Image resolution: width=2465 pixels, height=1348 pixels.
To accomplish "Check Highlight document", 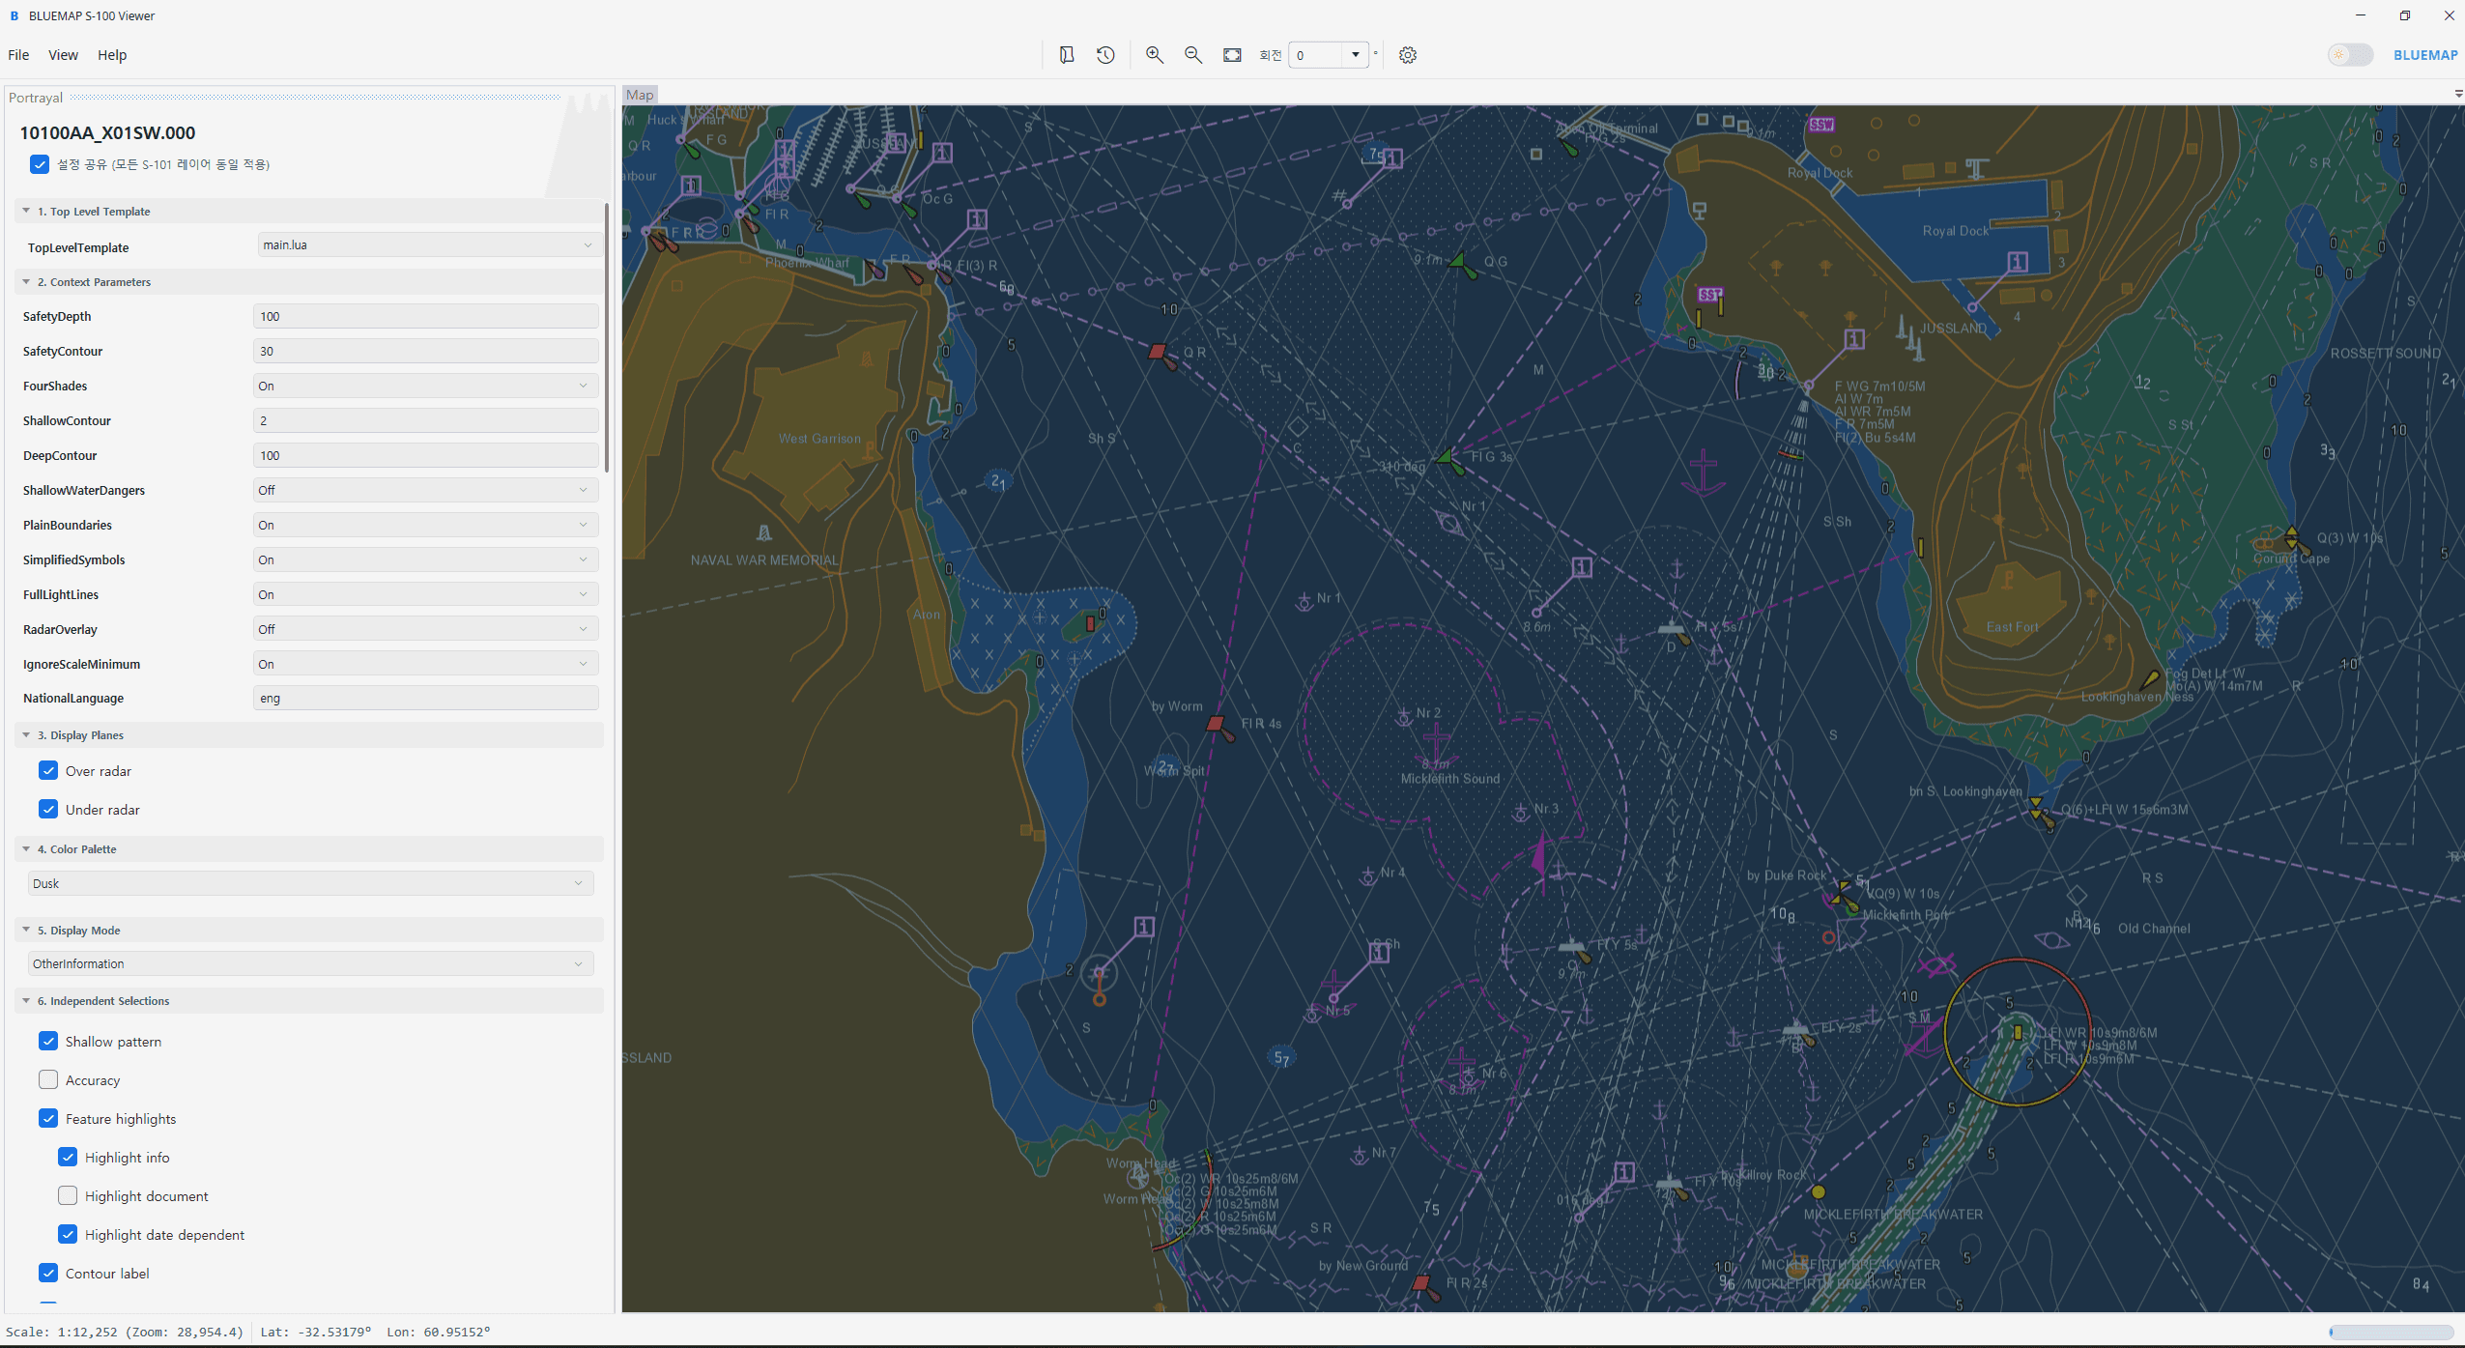I will tap(68, 1195).
